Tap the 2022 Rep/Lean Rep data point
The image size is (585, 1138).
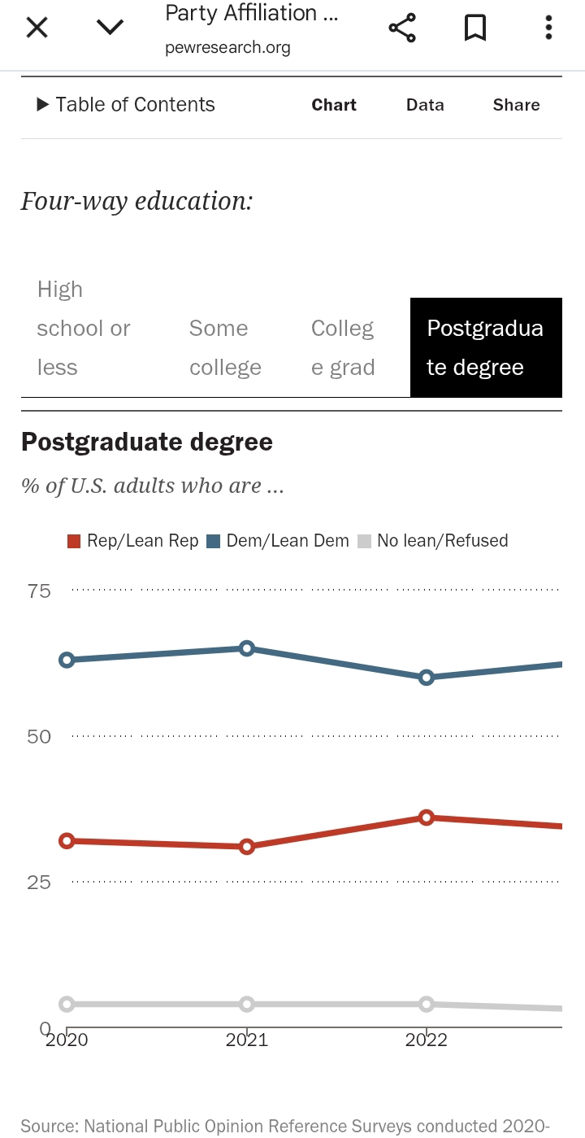[x=427, y=818]
